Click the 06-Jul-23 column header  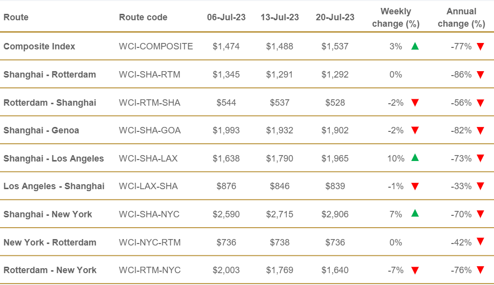coord(226,17)
